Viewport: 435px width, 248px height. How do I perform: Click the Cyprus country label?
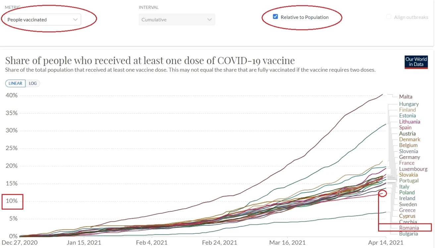click(407, 216)
